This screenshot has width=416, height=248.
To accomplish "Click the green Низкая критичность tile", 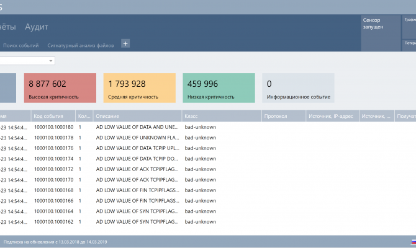I will [219, 87].
